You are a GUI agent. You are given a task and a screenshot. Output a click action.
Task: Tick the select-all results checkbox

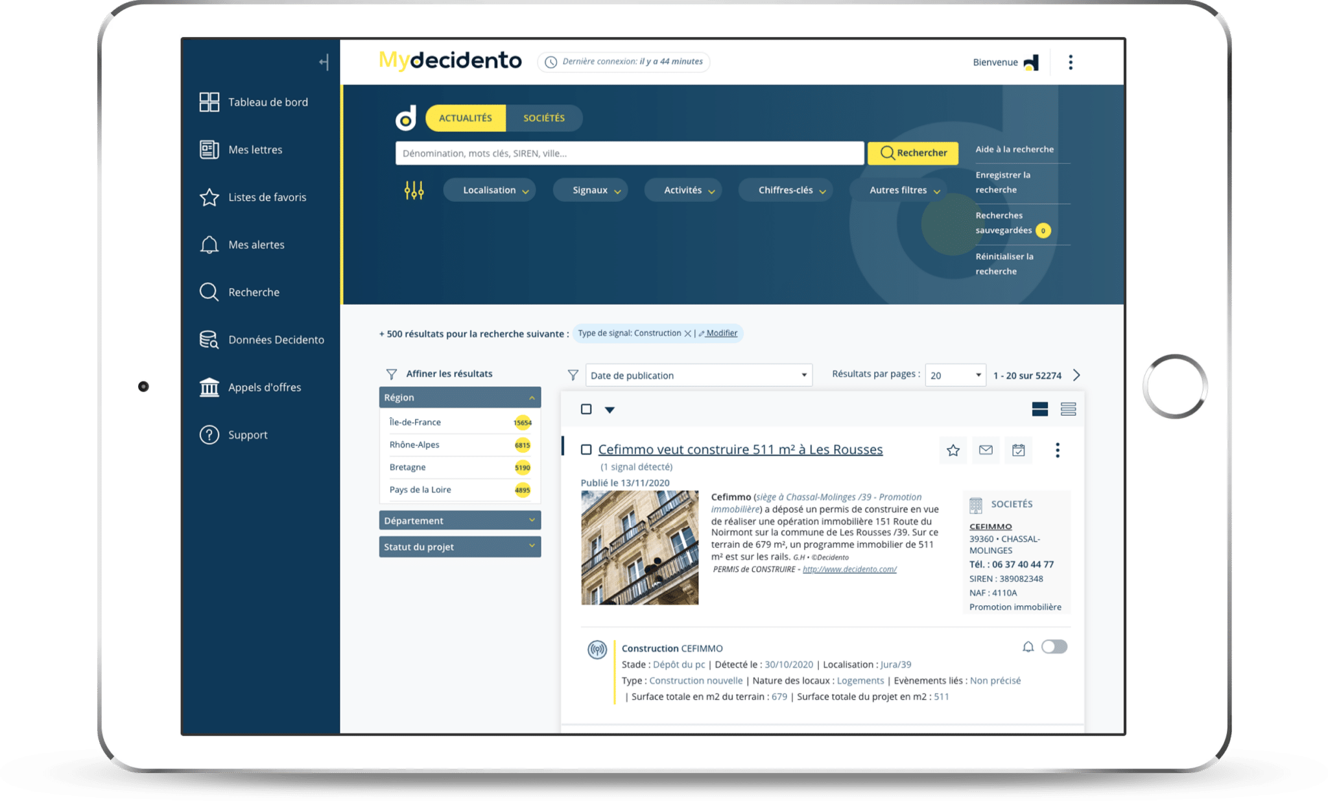[586, 409]
